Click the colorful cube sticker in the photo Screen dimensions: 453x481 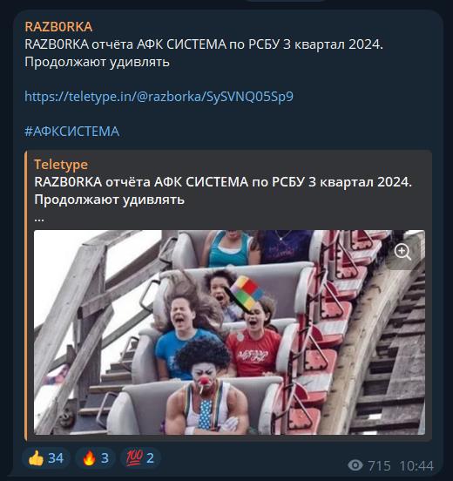(247, 292)
